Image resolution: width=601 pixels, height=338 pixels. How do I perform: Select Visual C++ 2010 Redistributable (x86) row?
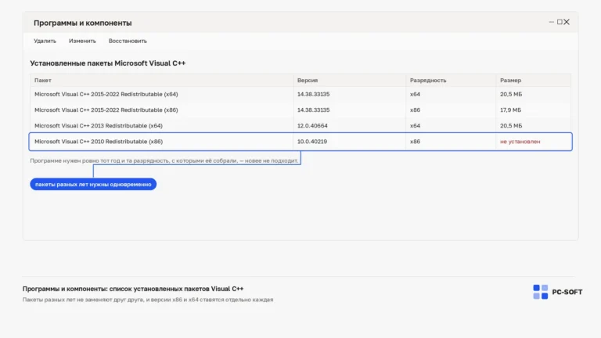pos(300,142)
